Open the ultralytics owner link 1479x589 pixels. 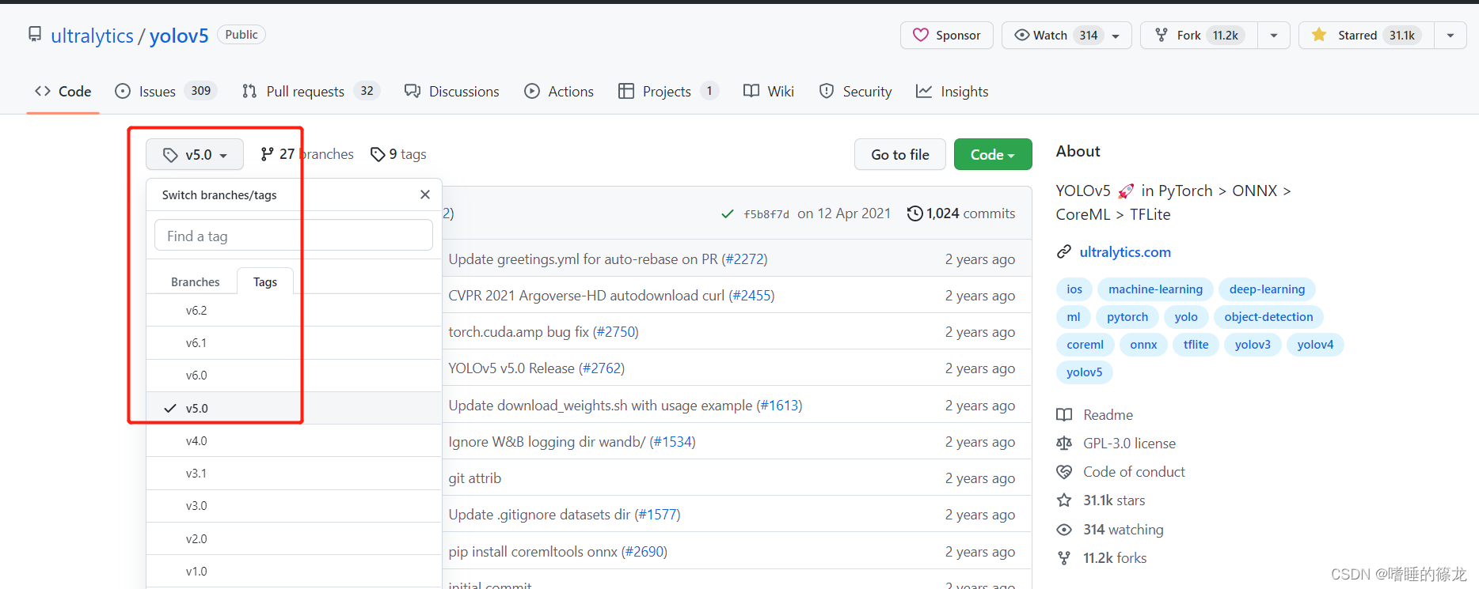[92, 36]
